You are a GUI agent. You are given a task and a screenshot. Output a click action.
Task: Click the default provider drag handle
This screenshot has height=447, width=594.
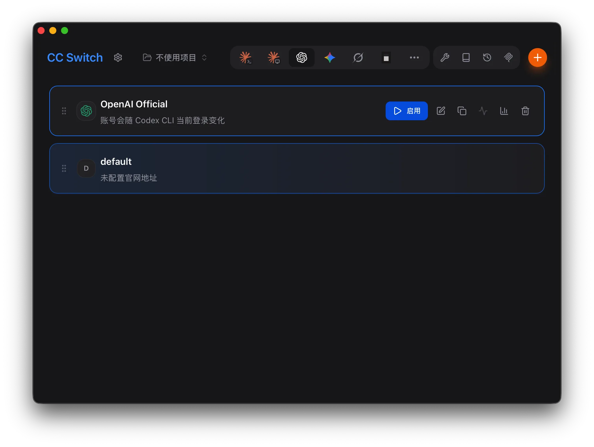coord(64,168)
